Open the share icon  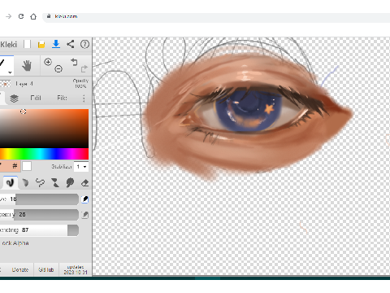(71, 44)
